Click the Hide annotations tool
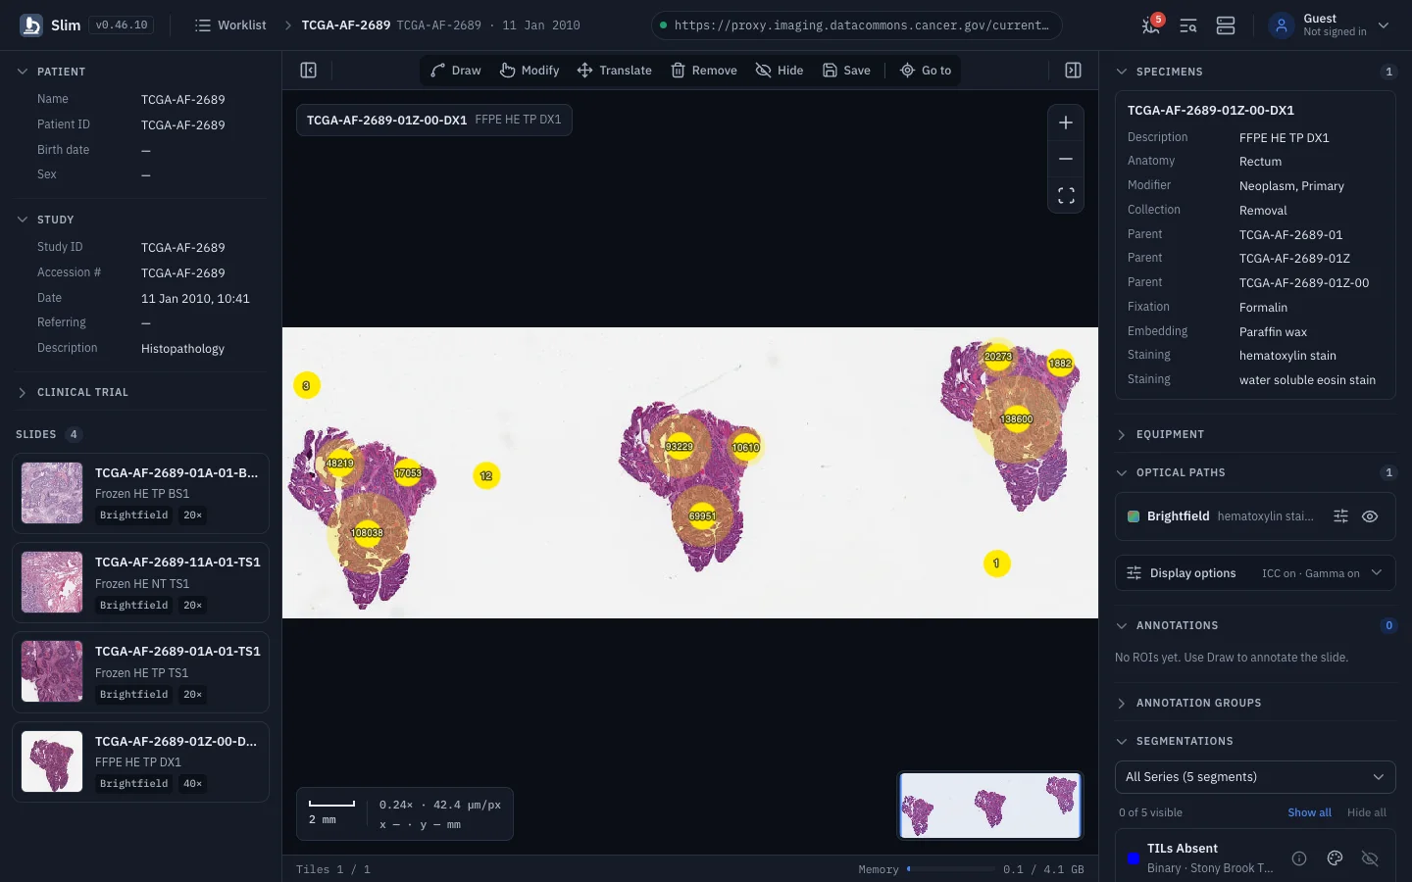This screenshot has width=1412, height=882. tap(780, 71)
